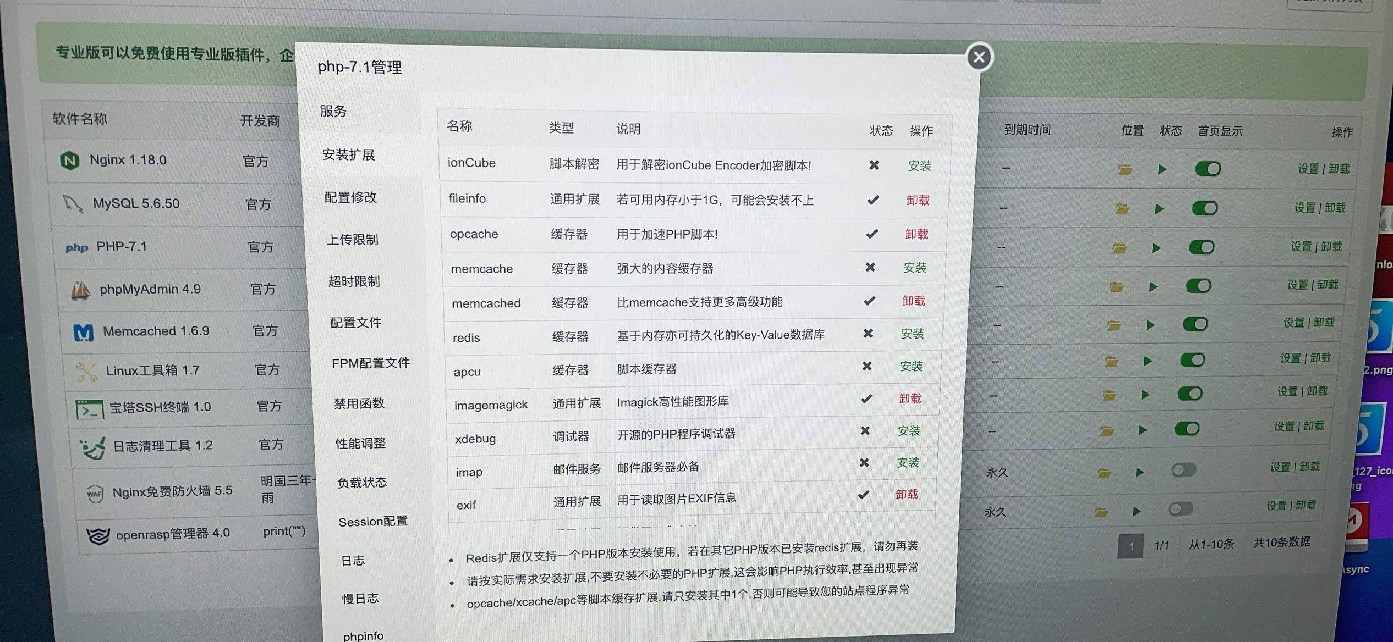Open folder location for Nginx 1.18.0 row
The image size is (1393, 642).
click(x=1125, y=169)
